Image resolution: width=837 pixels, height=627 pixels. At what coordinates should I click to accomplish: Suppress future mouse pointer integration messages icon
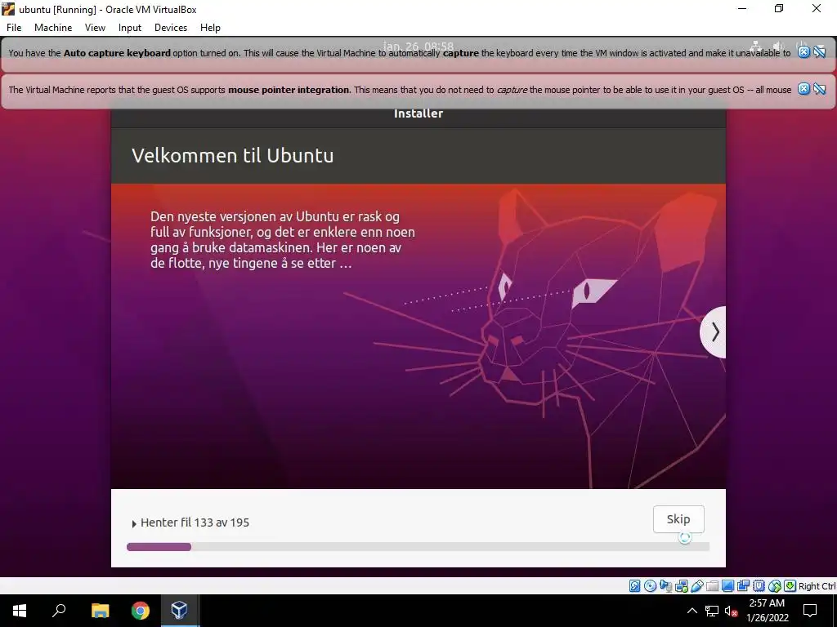(x=820, y=88)
